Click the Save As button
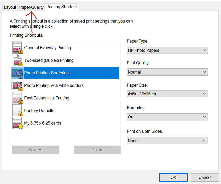The height and width of the screenshot is (184, 221). [x=36, y=150]
